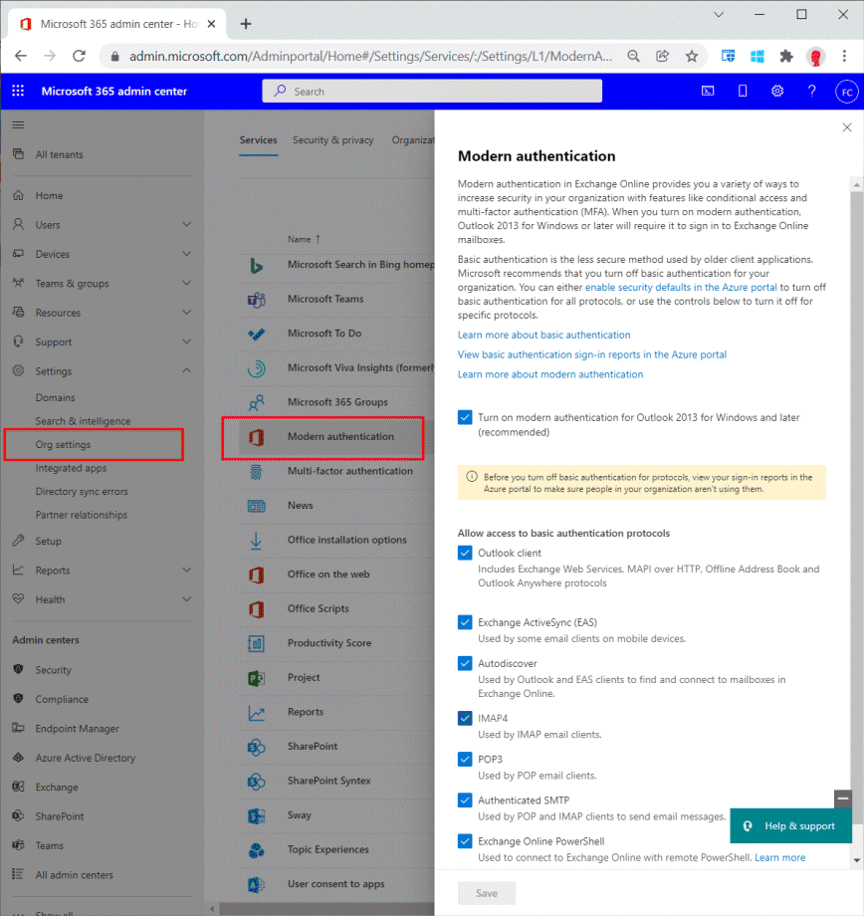The image size is (864, 916).
Task: Switch to the Services tab
Action: point(258,139)
